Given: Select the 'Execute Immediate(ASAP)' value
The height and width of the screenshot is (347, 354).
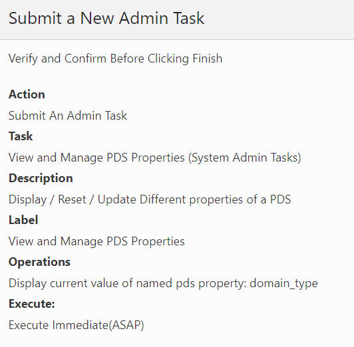Looking at the screenshot, I should tap(76, 325).
